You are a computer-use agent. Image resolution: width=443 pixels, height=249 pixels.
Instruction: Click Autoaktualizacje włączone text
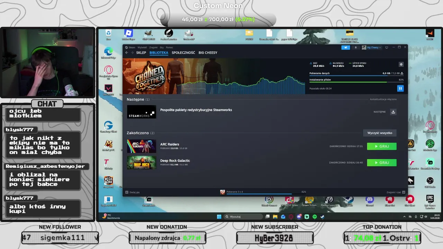[x=383, y=99]
